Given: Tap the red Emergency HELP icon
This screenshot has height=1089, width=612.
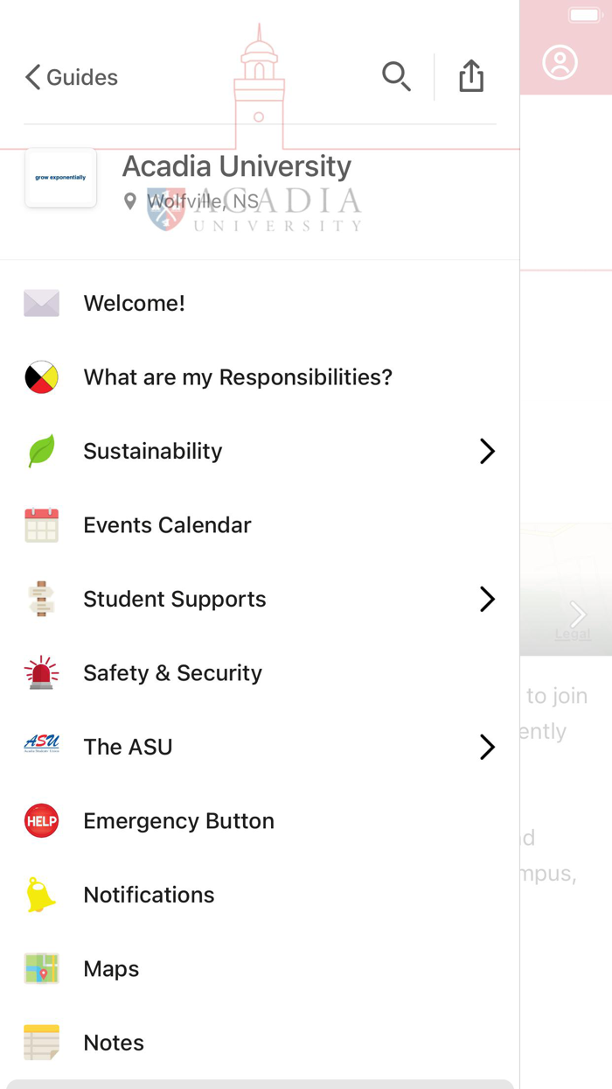Looking at the screenshot, I should (x=41, y=821).
